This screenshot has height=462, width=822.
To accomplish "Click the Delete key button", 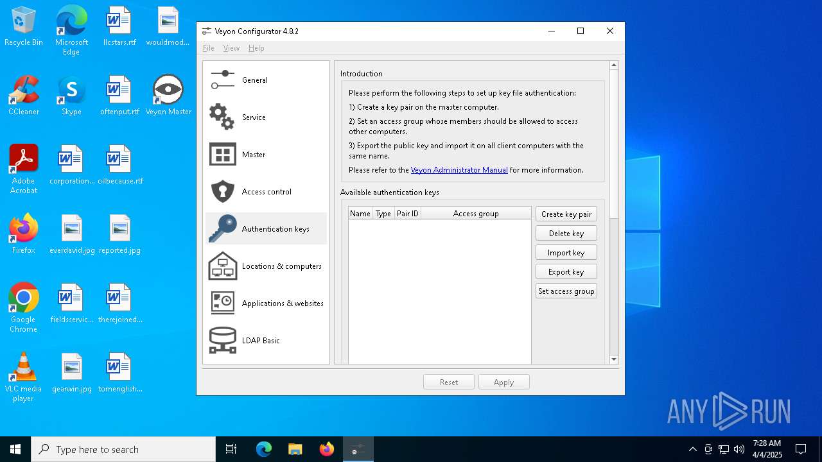I will coord(566,233).
